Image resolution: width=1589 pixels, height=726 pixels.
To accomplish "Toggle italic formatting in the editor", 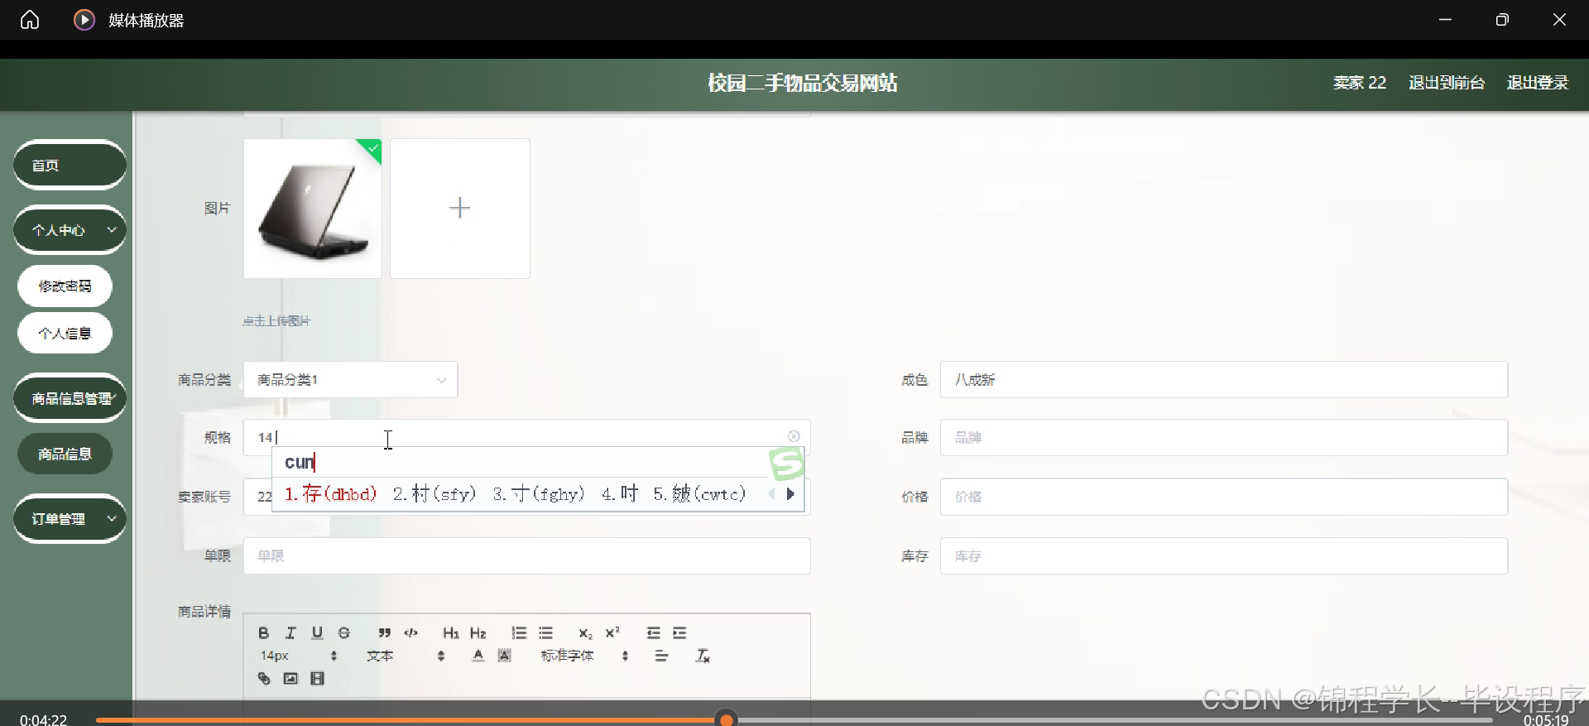I will click(x=290, y=633).
